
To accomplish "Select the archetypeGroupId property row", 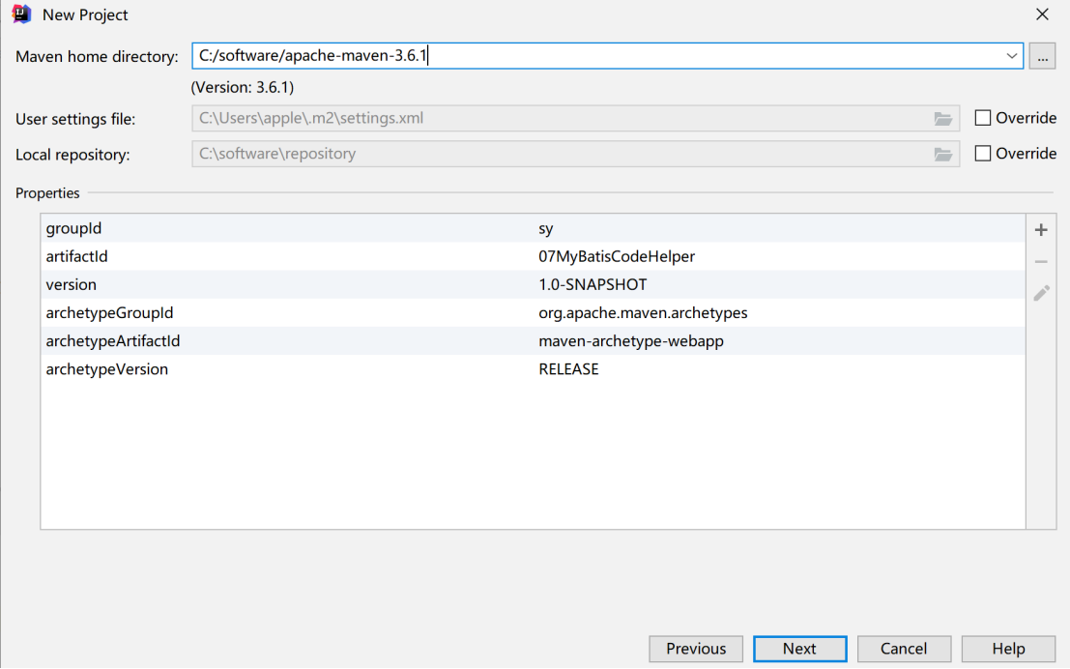I will (x=533, y=312).
